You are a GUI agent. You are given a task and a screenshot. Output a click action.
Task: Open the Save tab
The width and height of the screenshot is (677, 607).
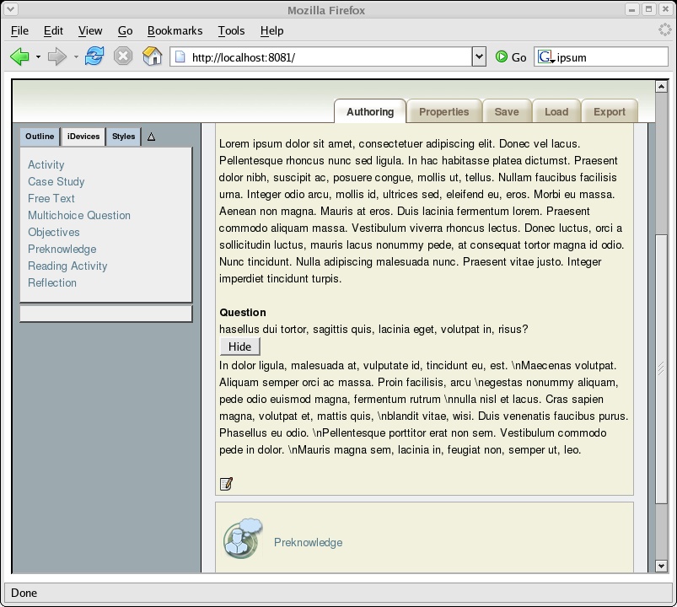click(x=507, y=111)
